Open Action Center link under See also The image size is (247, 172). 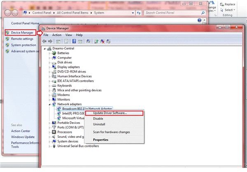pyautogui.click(x=21, y=131)
